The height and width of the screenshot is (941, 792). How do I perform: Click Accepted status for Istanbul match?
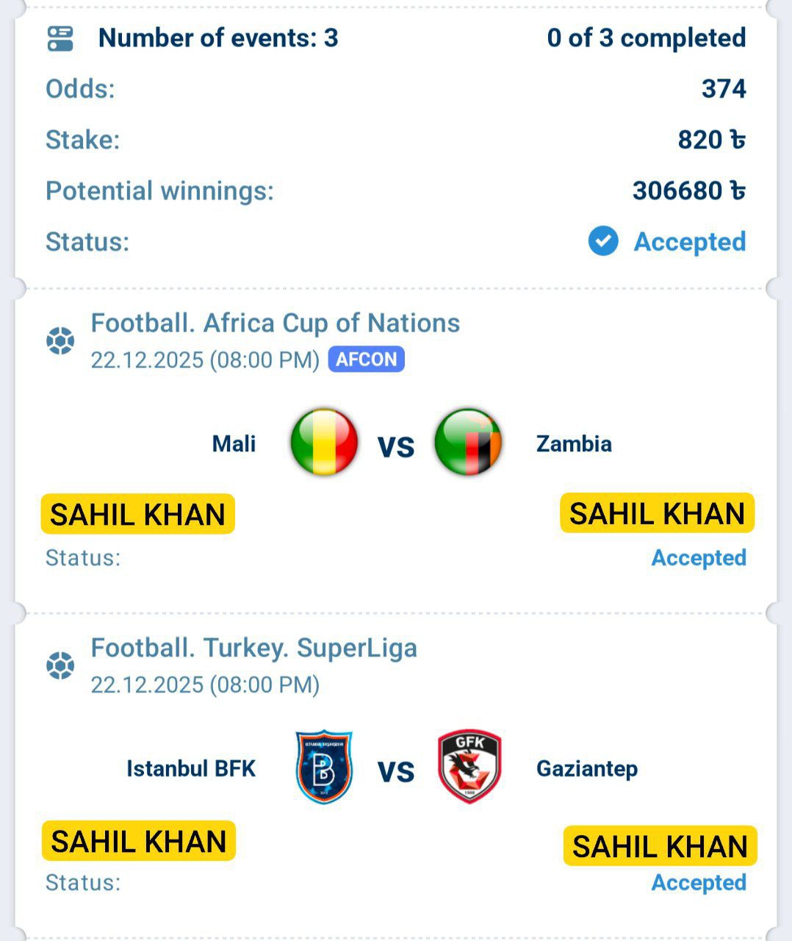tap(698, 882)
